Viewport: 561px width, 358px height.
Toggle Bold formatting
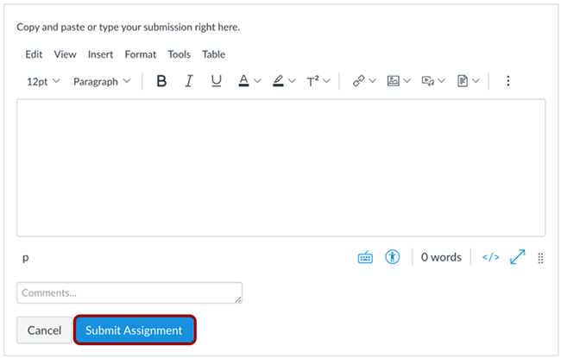click(x=161, y=81)
